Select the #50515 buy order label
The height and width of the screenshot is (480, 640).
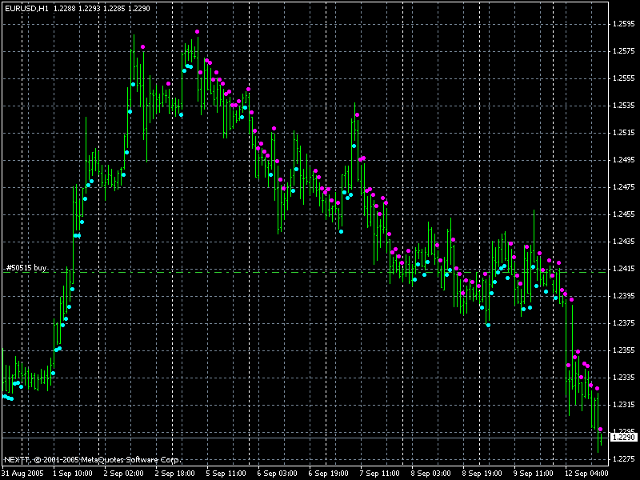pyautogui.click(x=26, y=267)
